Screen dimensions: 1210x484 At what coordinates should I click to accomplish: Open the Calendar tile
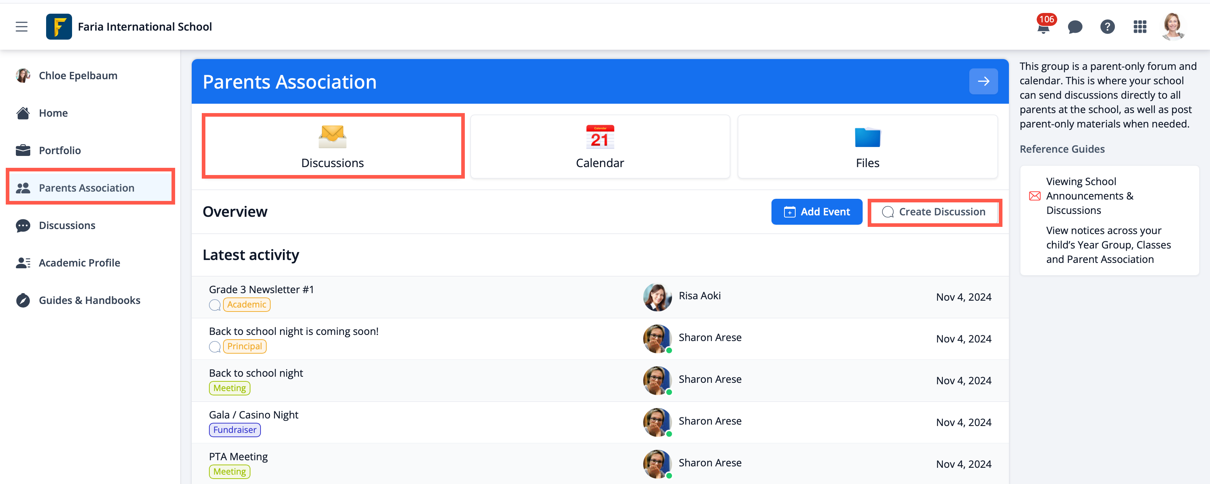(600, 146)
